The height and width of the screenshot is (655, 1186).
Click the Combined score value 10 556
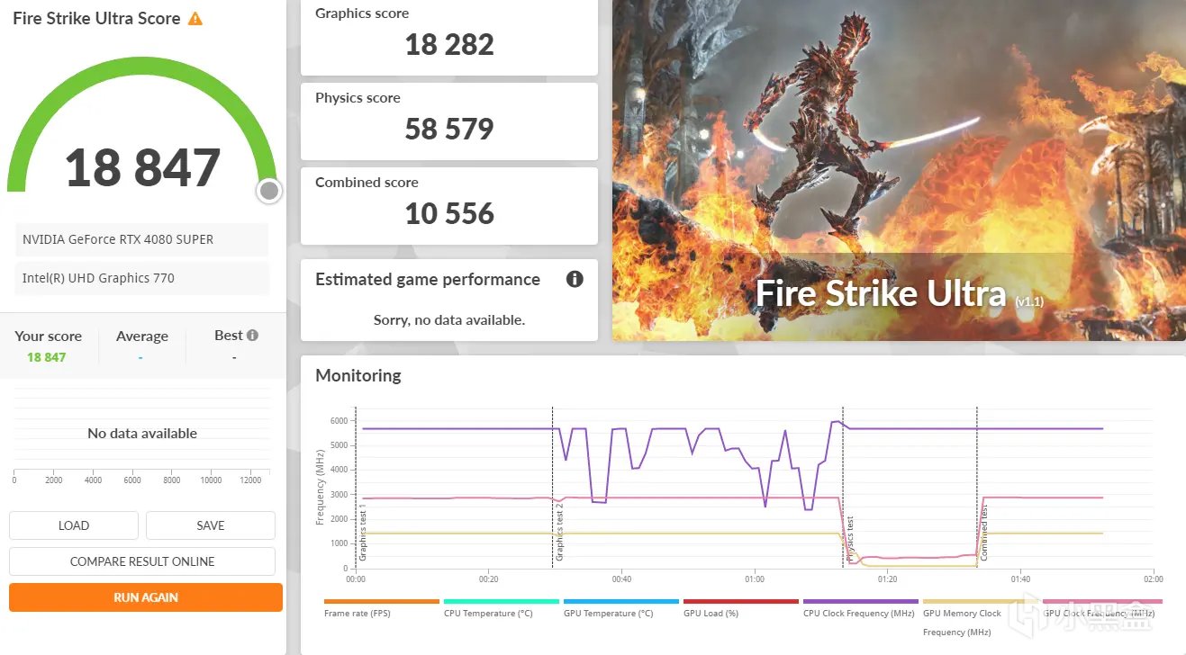tap(449, 213)
